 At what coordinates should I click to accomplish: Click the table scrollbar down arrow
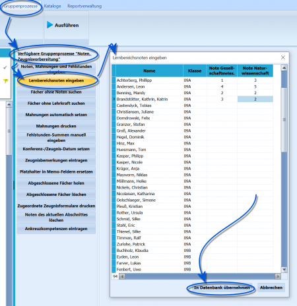(284, 270)
